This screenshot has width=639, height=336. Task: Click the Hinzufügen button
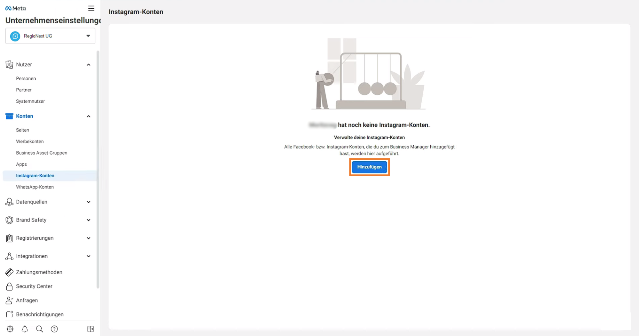point(369,167)
